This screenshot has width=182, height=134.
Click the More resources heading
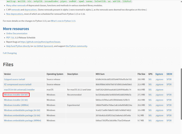(16, 29)
